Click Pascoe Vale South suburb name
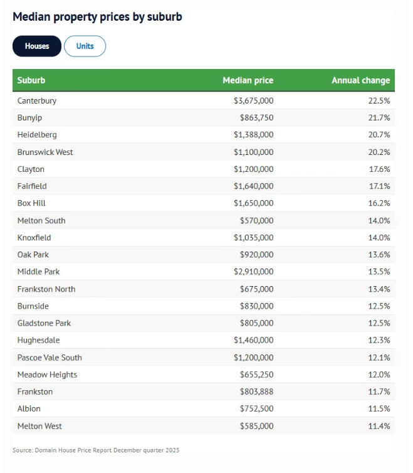413x473 pixels. [50, 358]
